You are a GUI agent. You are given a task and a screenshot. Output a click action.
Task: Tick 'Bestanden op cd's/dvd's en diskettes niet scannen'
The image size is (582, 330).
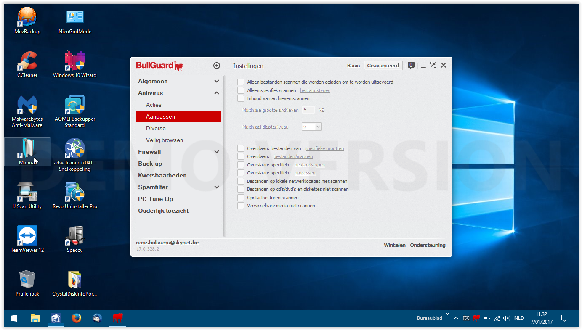[241, 189]
